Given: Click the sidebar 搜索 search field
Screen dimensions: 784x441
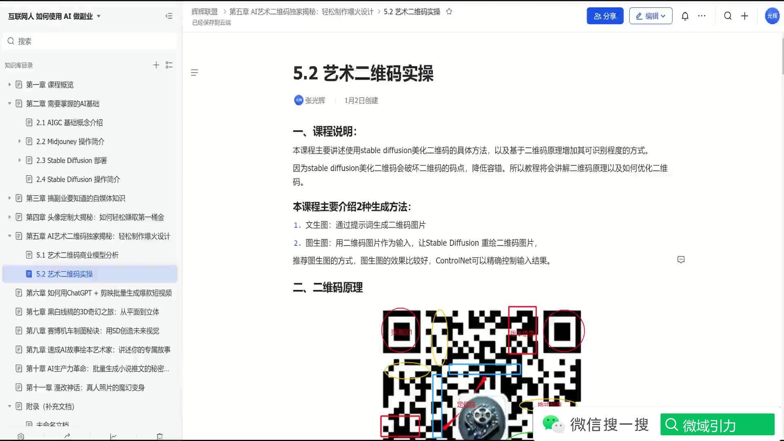Looking at the screenshot, I should click(x=90, y=41).
